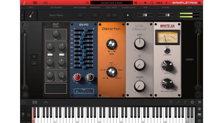Click the filter Morph knob
The height and width of the screenshot is (123, 224).
point(140,43)
